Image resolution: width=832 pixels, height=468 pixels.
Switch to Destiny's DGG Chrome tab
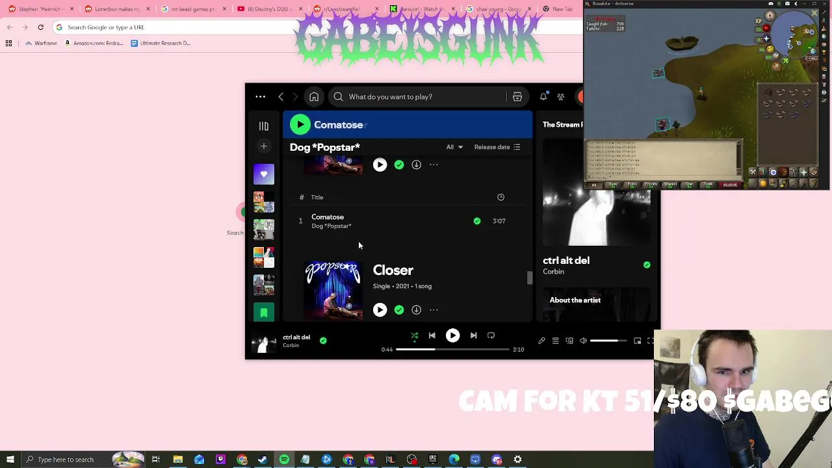pyautogui.click(x=269, y=9)
